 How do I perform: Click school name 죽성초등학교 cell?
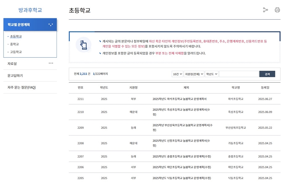pos(235,112)
